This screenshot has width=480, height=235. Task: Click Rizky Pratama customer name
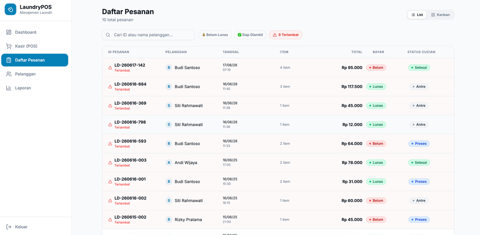point(188,220)
